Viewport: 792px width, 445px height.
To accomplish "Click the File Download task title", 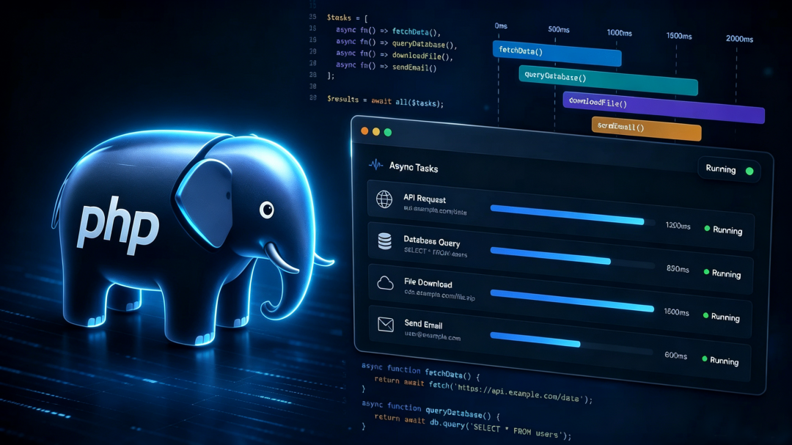I will coord(428,283).
